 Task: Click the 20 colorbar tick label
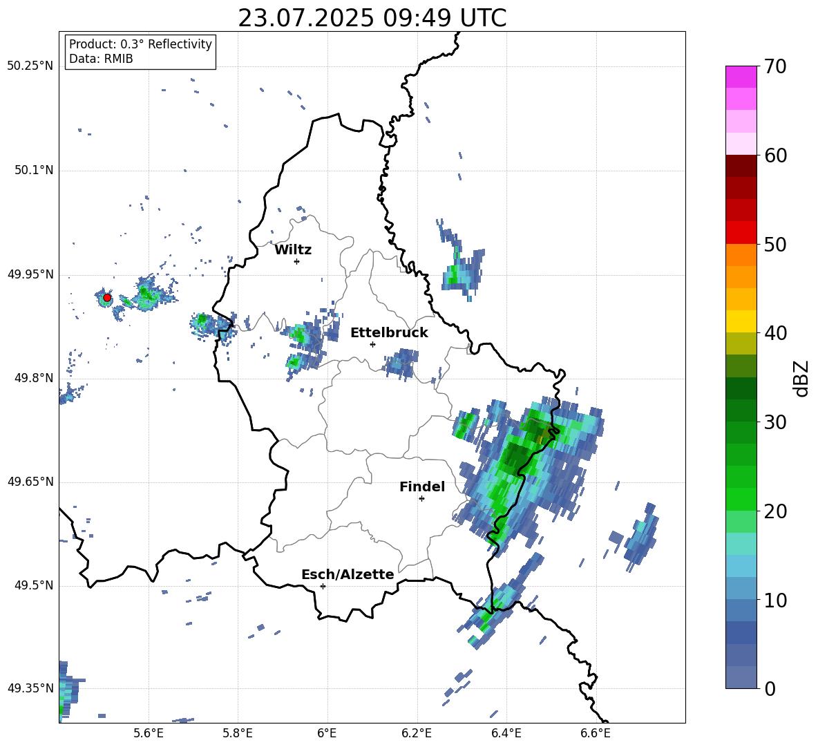[x=774, y=511]
